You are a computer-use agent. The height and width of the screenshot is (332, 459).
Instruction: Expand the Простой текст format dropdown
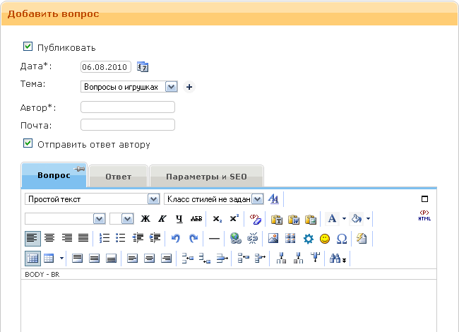pyautogui.click(x=153, y=199)
